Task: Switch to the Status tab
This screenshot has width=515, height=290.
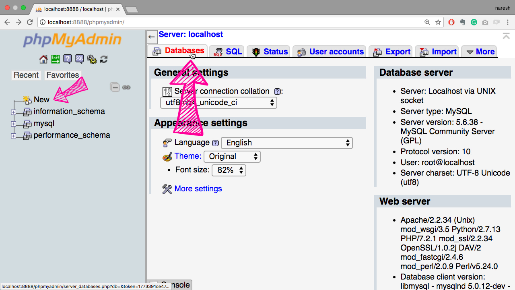Action: (x=269, y=52)
